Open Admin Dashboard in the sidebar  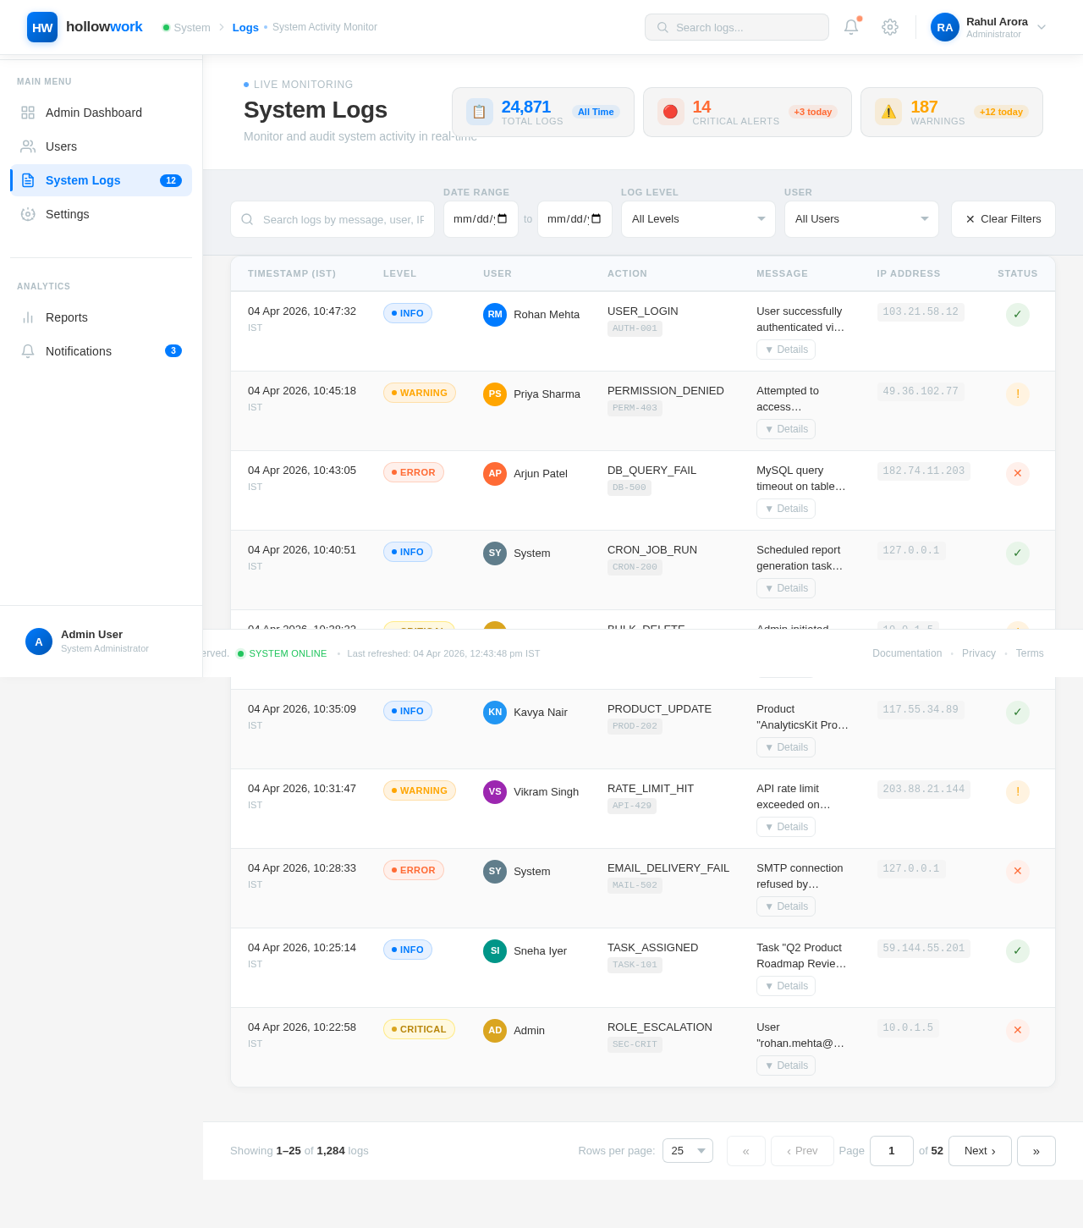click(x=102, y=113)
